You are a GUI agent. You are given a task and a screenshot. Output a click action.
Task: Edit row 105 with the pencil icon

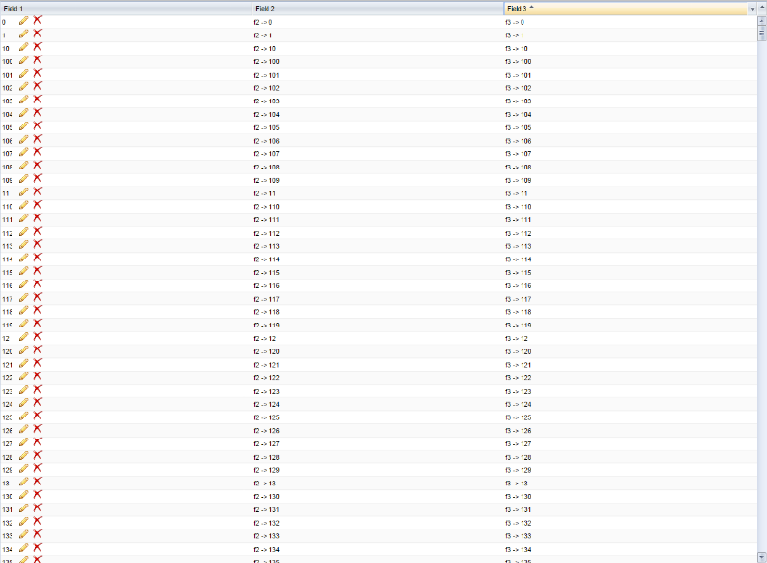23,126
